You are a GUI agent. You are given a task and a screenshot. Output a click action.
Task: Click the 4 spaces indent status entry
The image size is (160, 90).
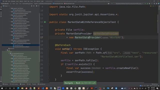click(155, 86)
